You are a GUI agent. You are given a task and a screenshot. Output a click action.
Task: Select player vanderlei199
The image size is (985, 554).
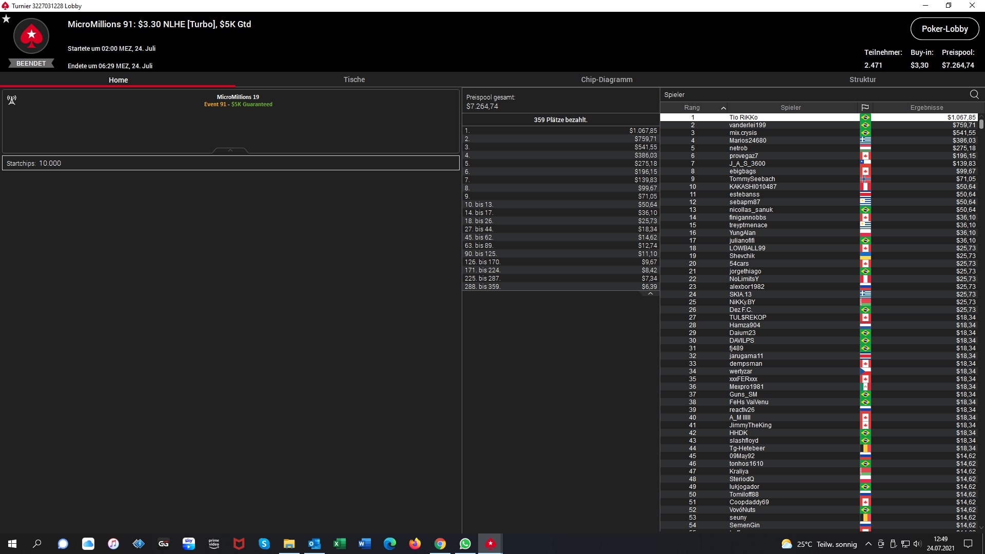coord(819,125)
